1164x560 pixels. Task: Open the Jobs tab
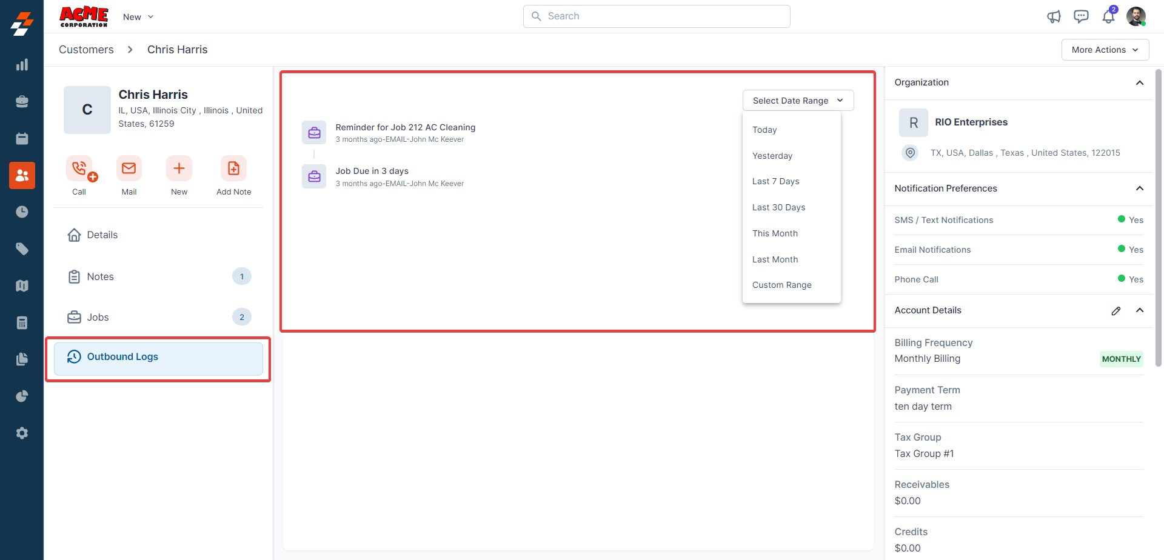point(158,317)
